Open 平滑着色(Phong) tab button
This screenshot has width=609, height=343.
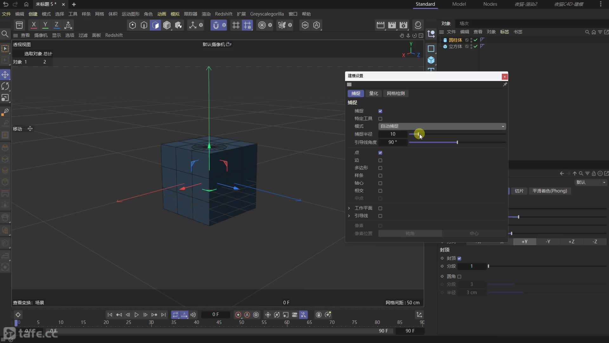click(550, 191)
